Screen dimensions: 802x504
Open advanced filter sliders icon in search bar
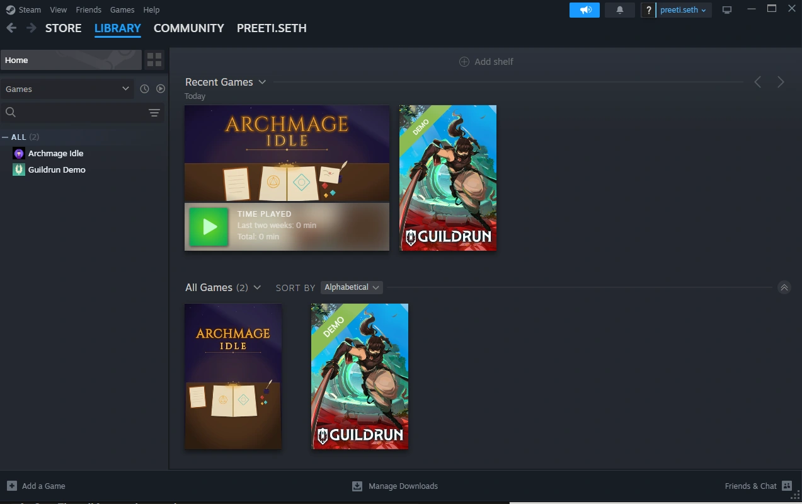click(x=154, y=113)
